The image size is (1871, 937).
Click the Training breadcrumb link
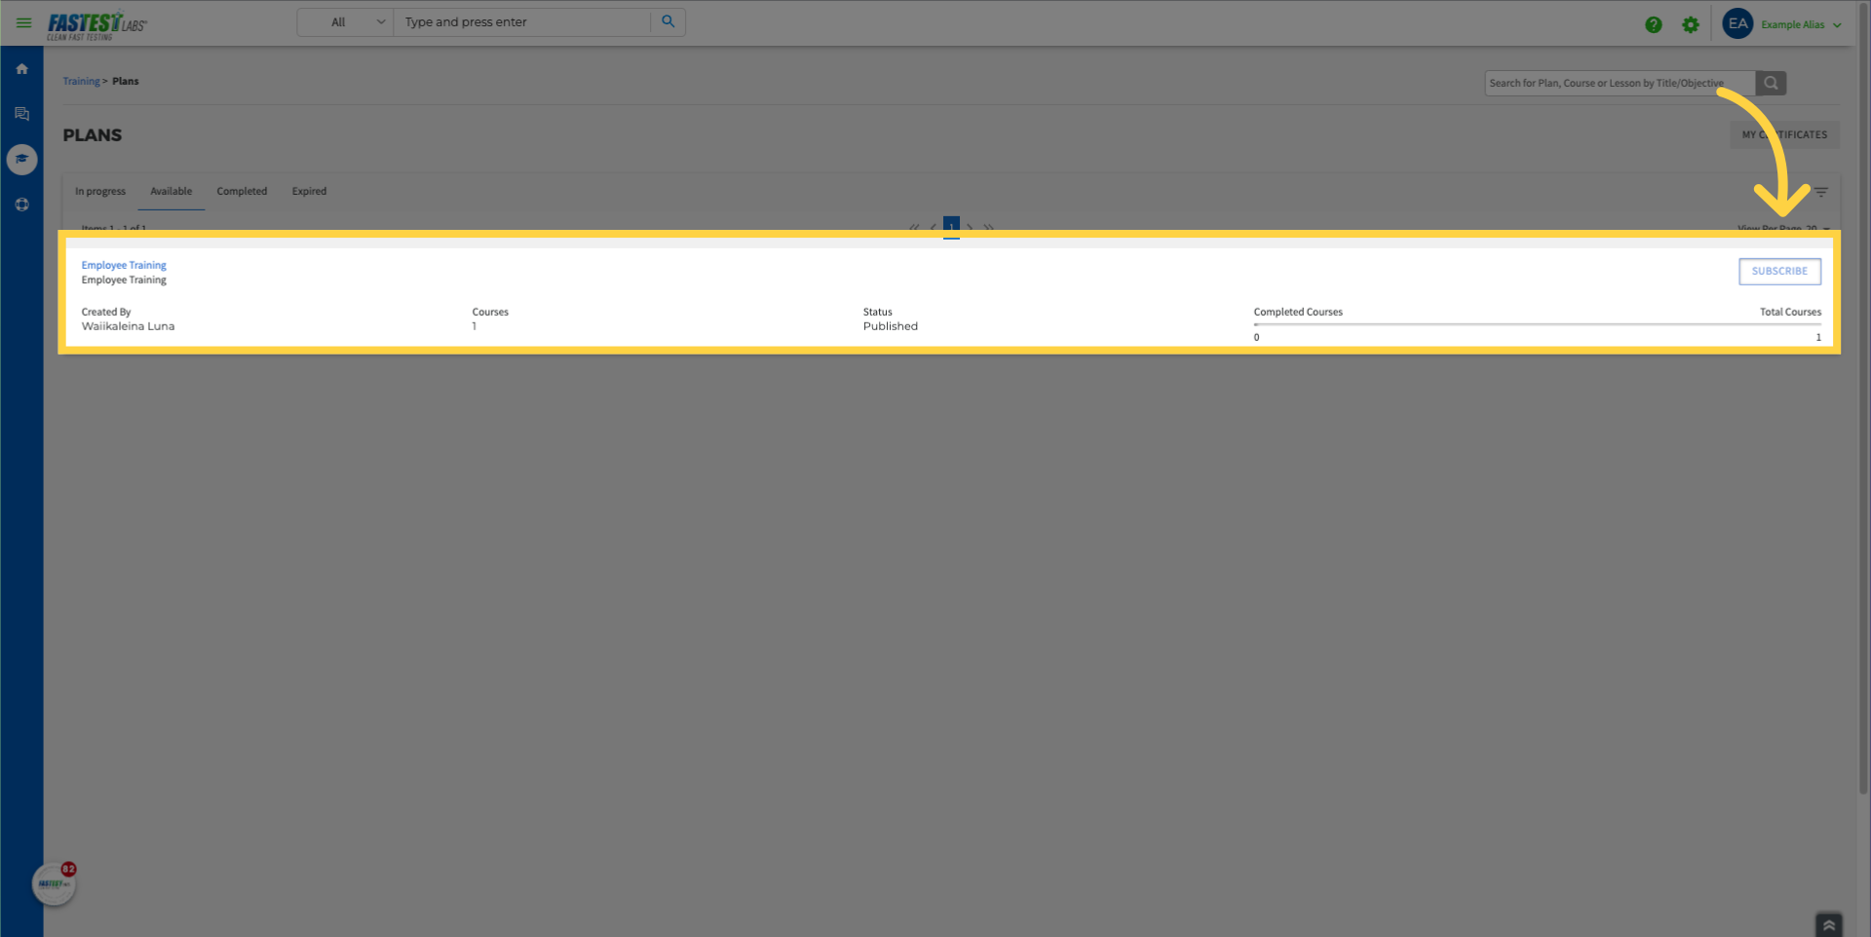click(81, 81)
